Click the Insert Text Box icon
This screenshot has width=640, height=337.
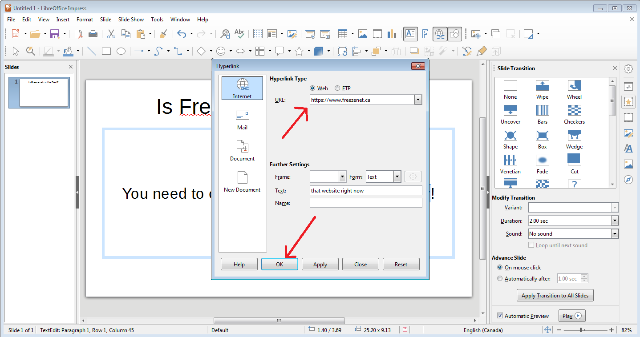pyautogui.click(x=410, y=34)
